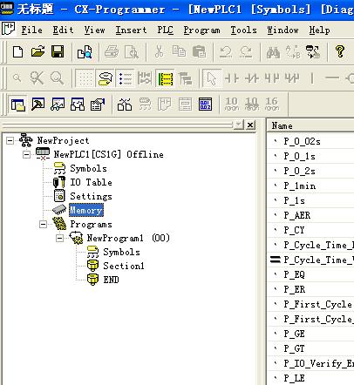Click the Name column header
Image resolution: width=354 pixels, height=385 pixels.
tap(310, 125)
